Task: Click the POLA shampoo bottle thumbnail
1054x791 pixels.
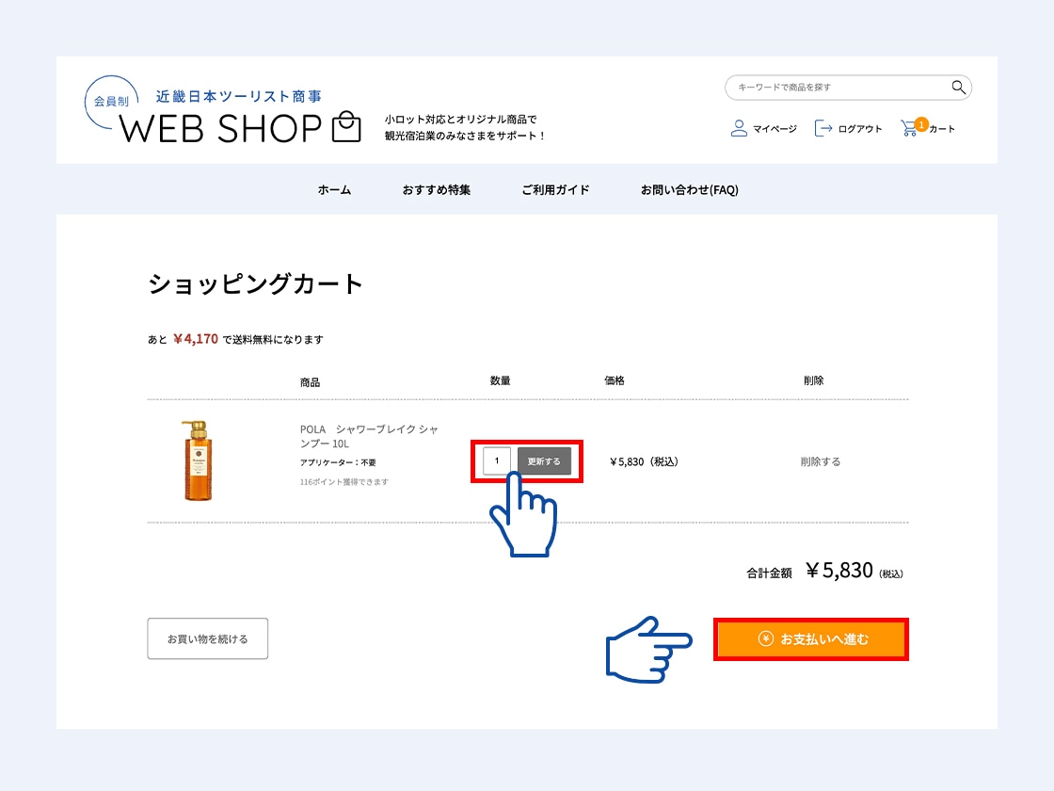Action: 197,460
